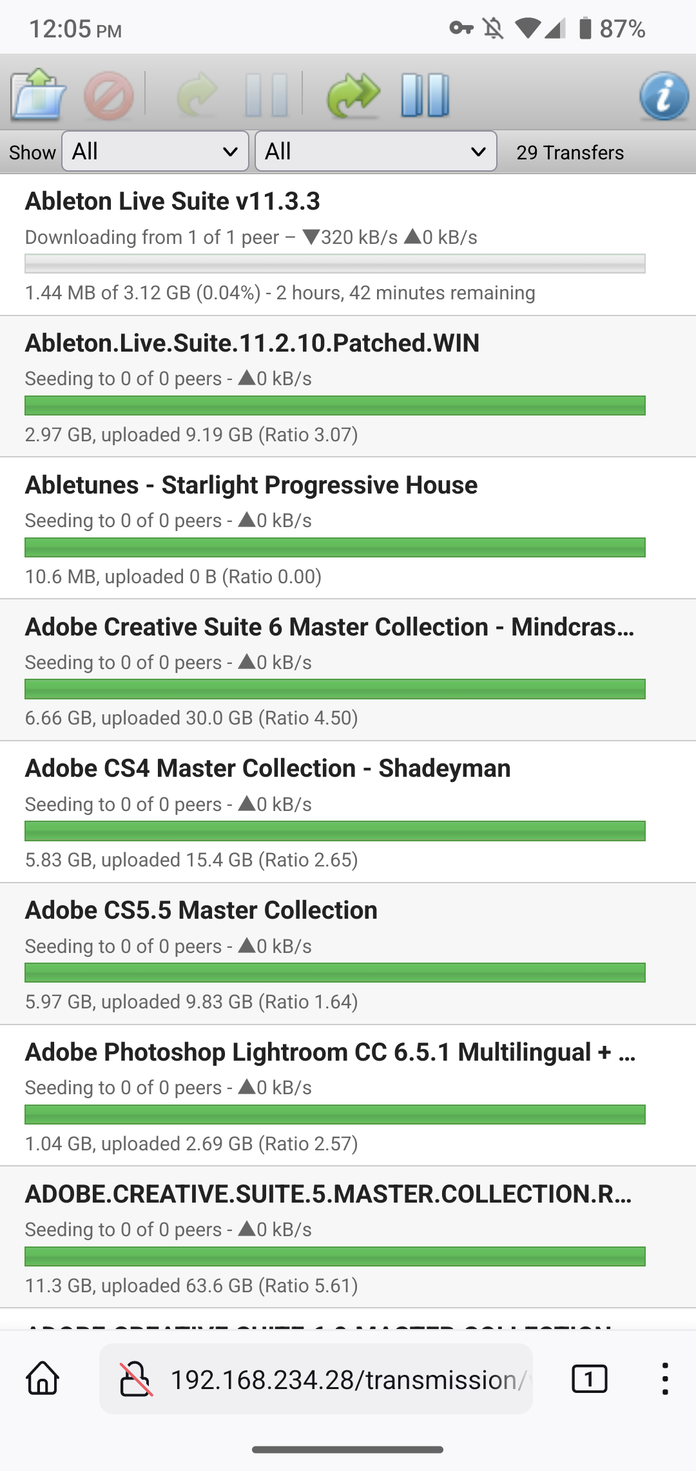Select the Abletunes Starlight Progressive House torrent
Viewport: 696px width, 1471px height.
(251, 485)
